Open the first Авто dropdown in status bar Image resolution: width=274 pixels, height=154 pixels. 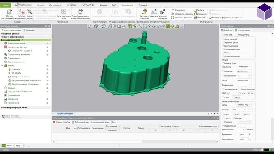(10, 145)
